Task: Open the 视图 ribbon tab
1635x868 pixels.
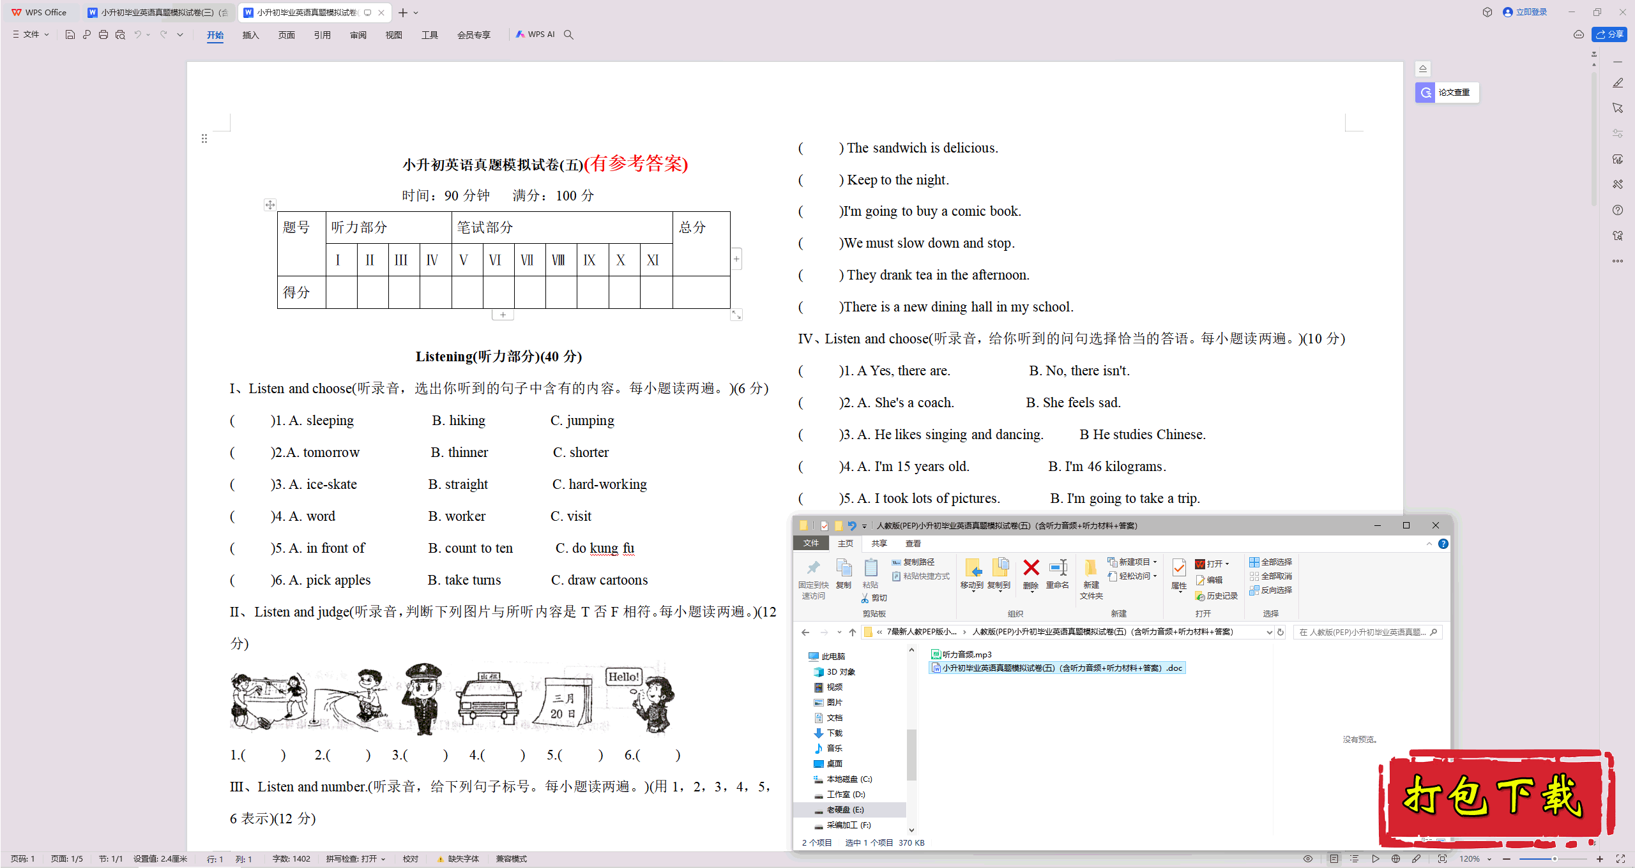Action: pos(393,35)
